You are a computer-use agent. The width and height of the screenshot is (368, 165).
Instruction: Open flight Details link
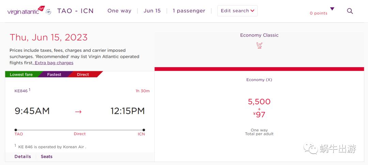[22, 156]
